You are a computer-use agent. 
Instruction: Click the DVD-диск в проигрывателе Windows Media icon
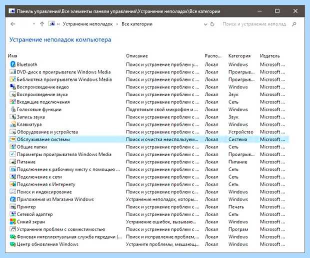pyautogui.click(x=13, y=72)
